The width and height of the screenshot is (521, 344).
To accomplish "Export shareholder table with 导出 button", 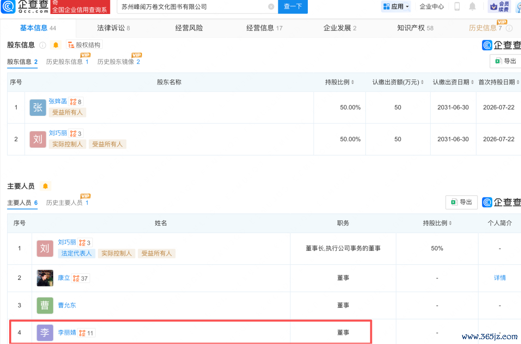I will click(x=506, y=61).
